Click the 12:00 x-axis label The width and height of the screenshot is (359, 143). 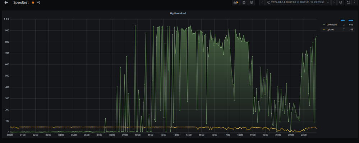coord(163,135)
